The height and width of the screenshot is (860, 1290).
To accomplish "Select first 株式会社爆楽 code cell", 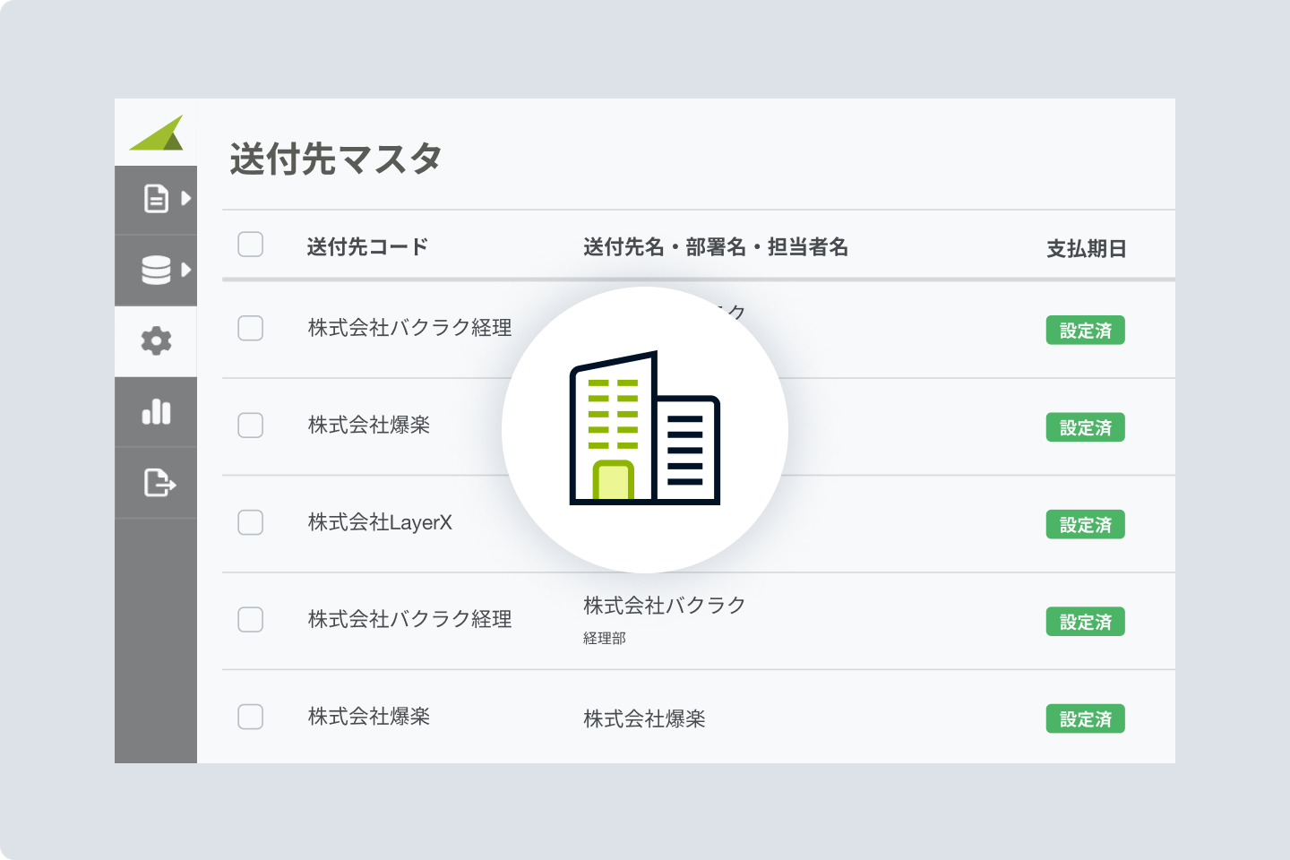I will 369,425.
